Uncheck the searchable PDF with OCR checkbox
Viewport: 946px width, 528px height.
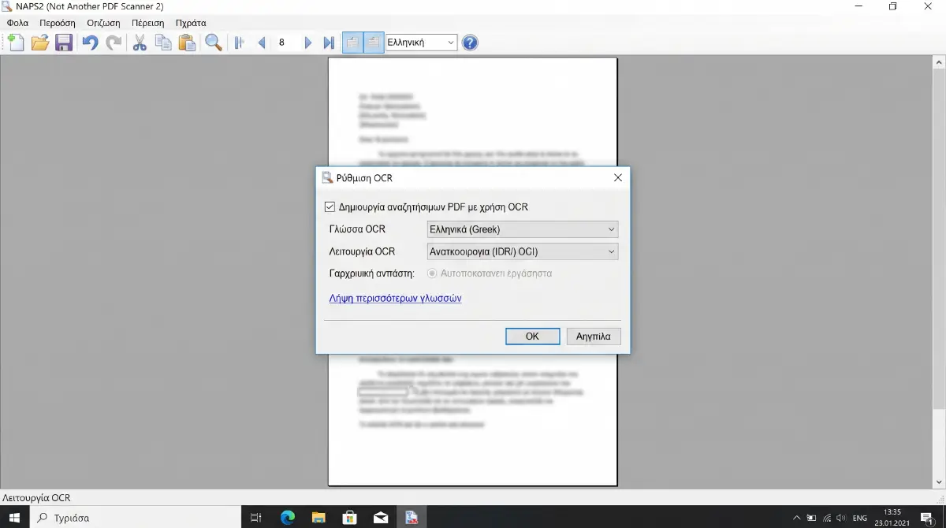pyautogui.click(x=330, y=207)
